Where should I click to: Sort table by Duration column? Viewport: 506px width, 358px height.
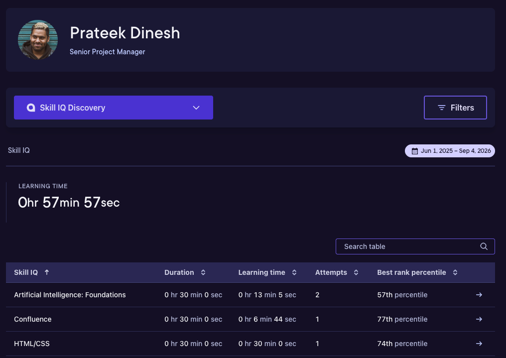pos(203,272)
